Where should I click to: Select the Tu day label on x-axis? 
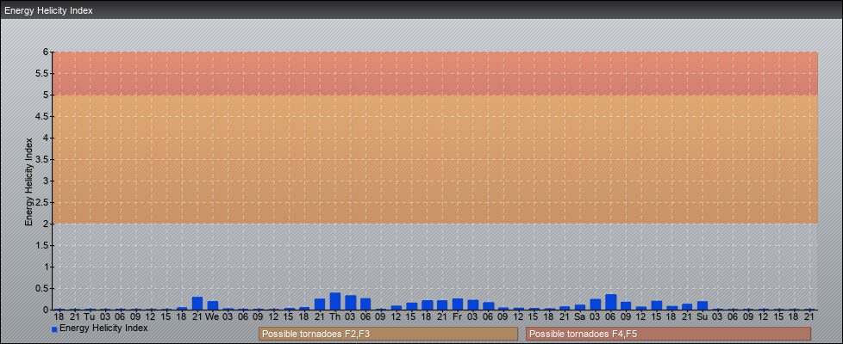point(90,316)
